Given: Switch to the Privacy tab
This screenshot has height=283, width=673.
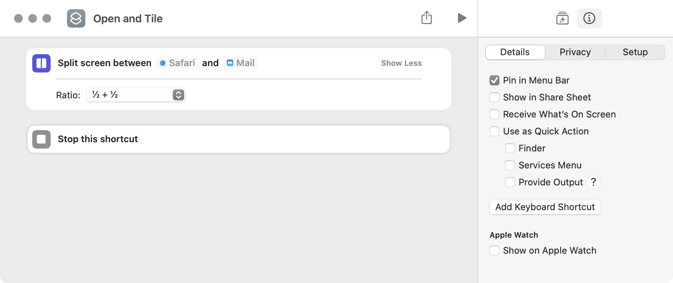Looking at the screenshot, I should (575, 52).
